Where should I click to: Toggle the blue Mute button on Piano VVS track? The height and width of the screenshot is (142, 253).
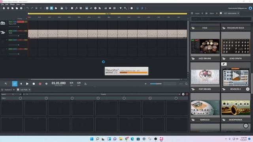15,22
